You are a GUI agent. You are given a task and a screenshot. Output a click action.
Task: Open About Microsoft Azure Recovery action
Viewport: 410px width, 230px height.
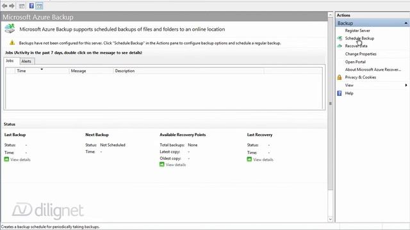pyautogui.click(x=373, y=70)
